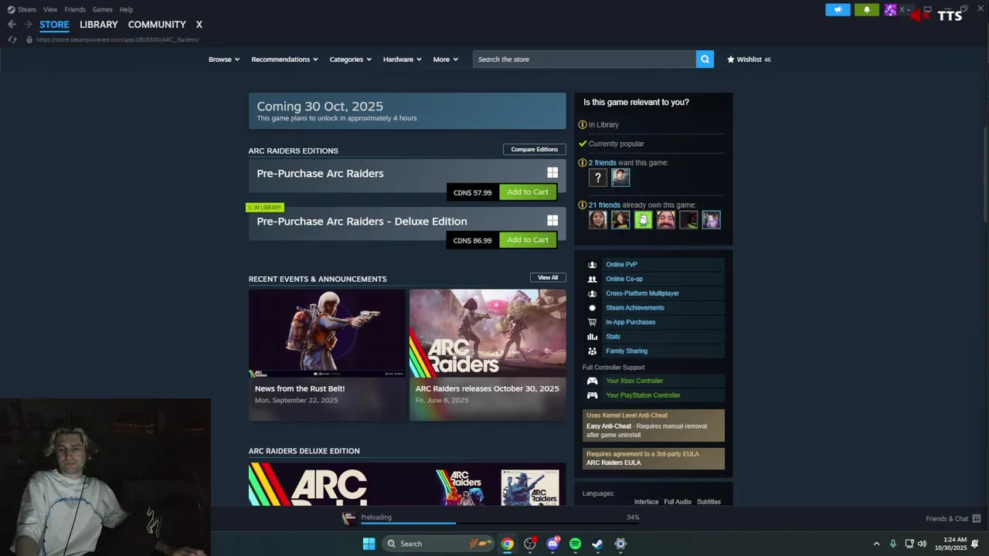This screenshot has height=556, width=989.
Task: Click the Online PvP feature icon
Action: point(592,264)
